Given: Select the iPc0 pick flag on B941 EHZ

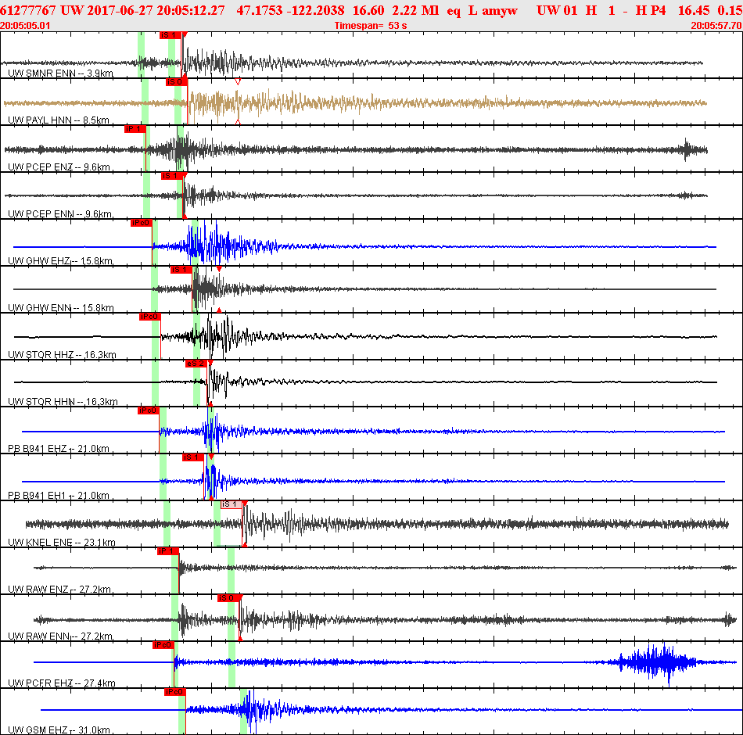Looking at the screenshot, I should pos(149,411).
